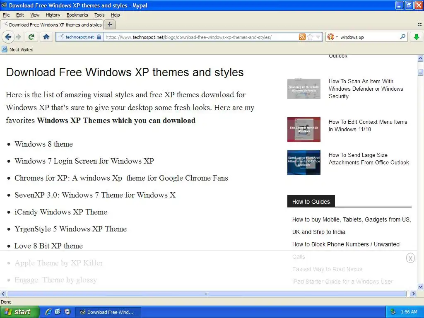The width and height of the screenshot is (424, 318).
Task: Go to the Home page
Action: click(46, 37)
